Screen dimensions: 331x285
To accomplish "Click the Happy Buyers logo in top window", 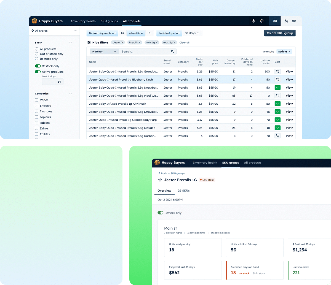I will [x=34, y=21].
